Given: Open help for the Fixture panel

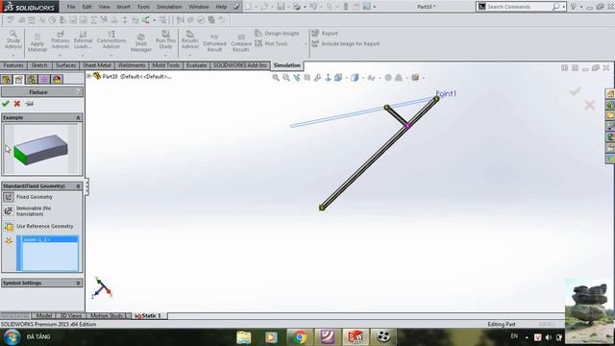Looking at the screenshot, I should coord(79,92).
